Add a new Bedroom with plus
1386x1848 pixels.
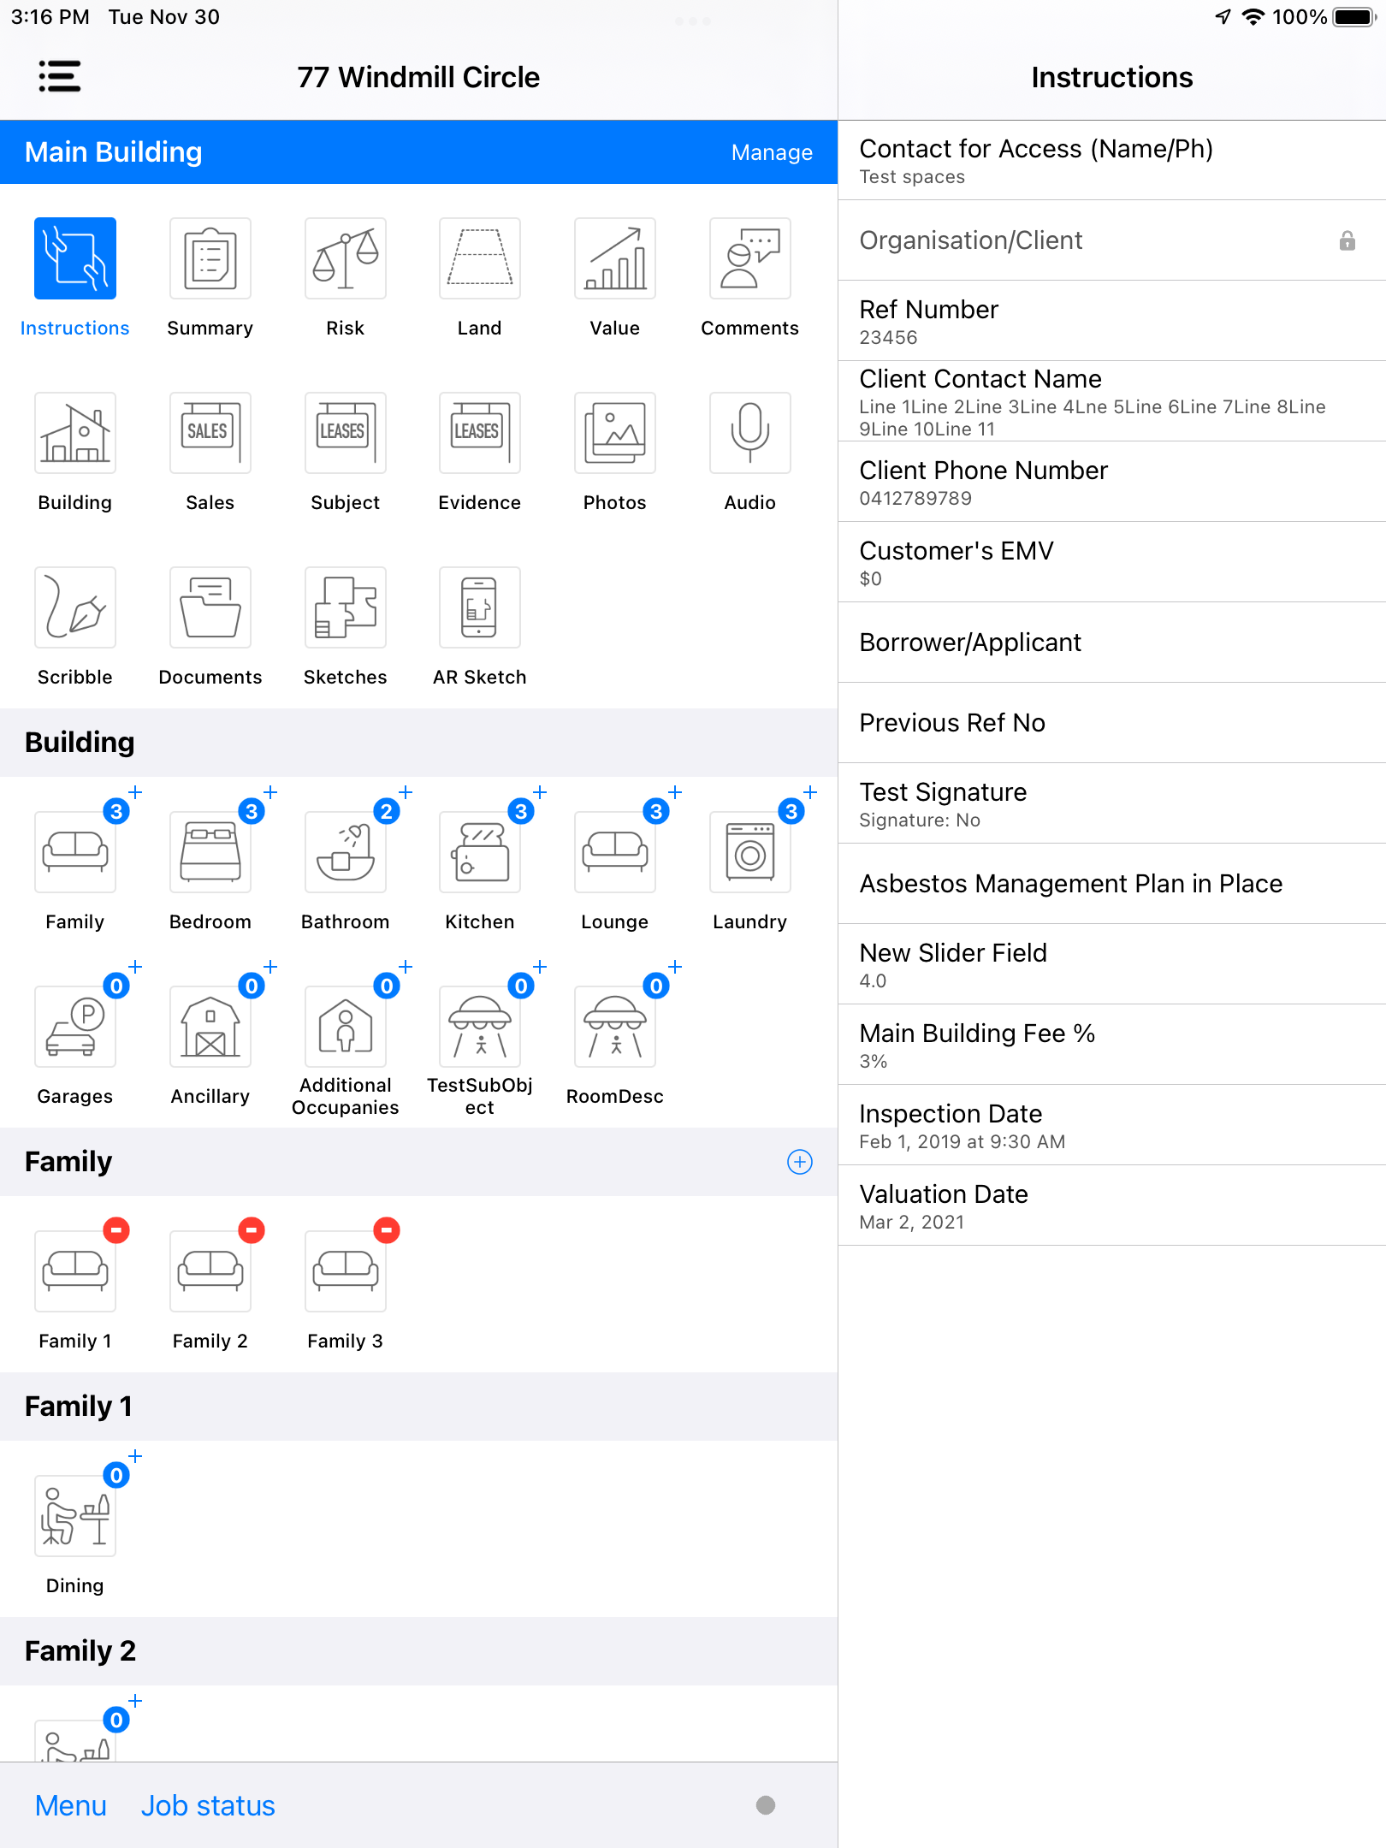tap(270, 792)
